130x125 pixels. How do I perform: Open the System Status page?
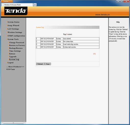point(14,22)
